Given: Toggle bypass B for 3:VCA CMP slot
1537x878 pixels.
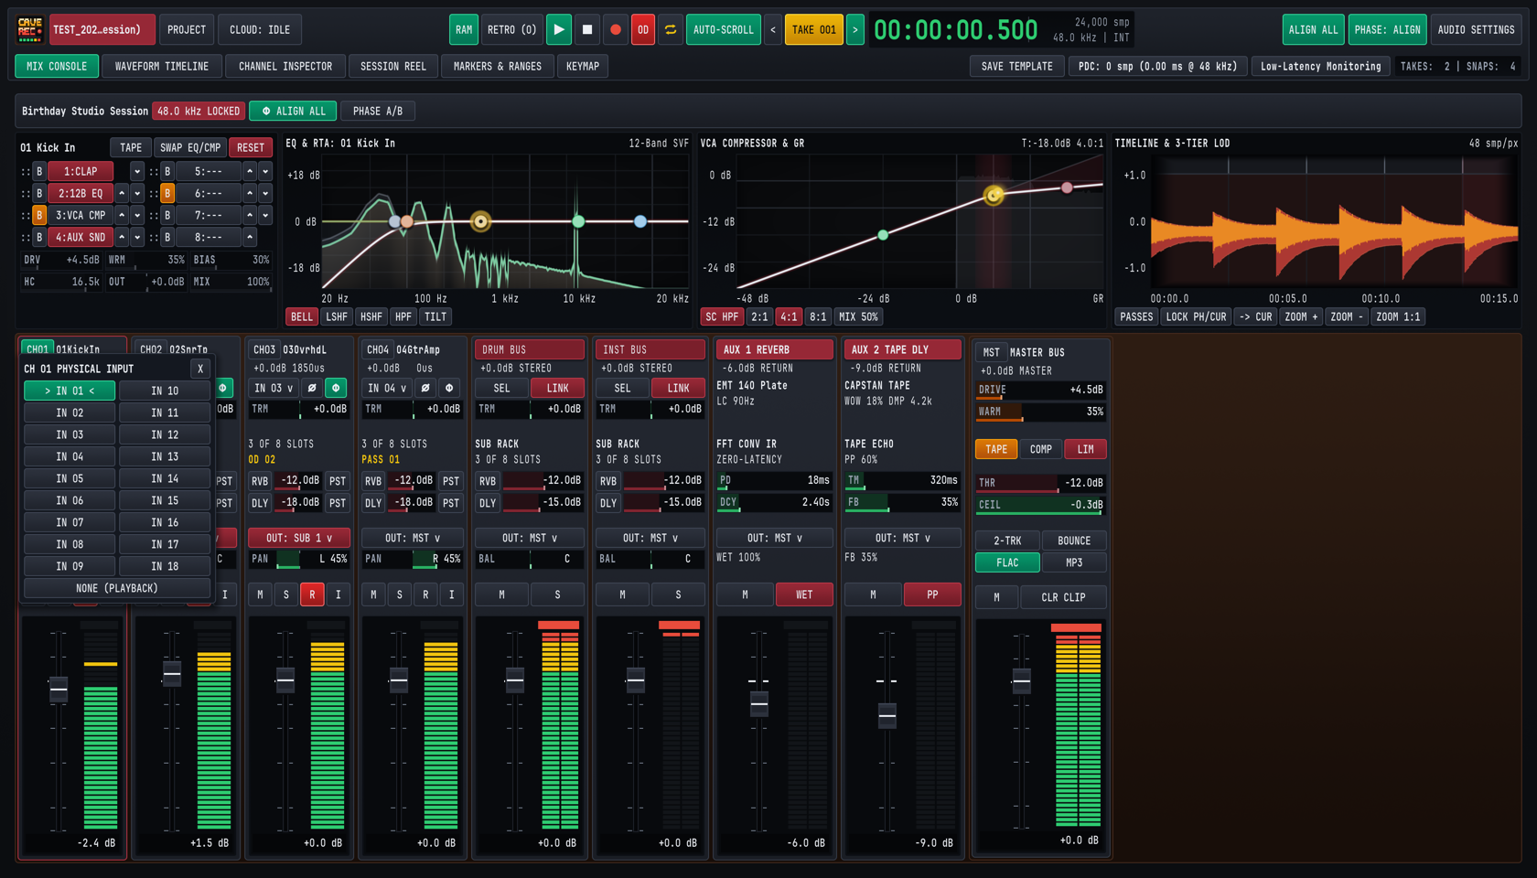Looking at the screenshot, I should click(x=39, y=215).
